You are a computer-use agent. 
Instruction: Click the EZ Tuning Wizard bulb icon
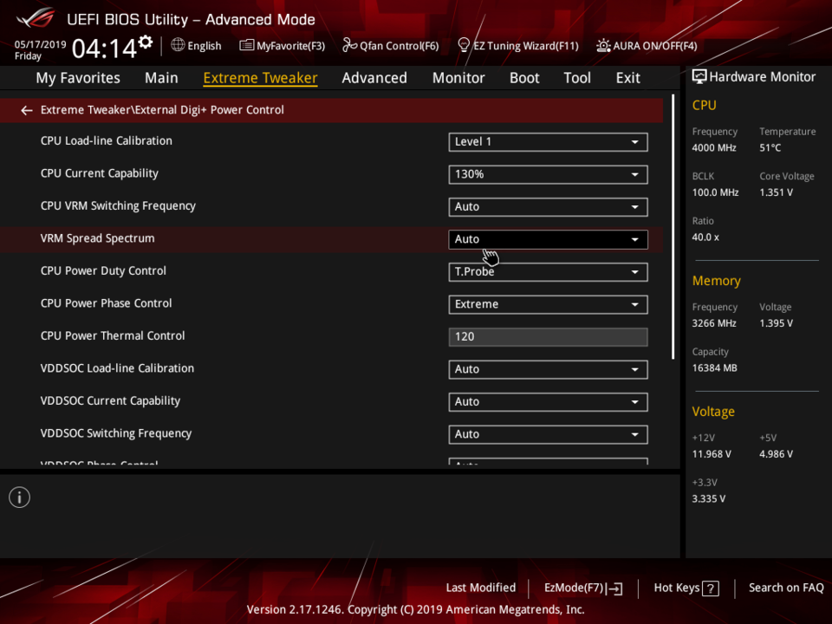coord(463,45)
